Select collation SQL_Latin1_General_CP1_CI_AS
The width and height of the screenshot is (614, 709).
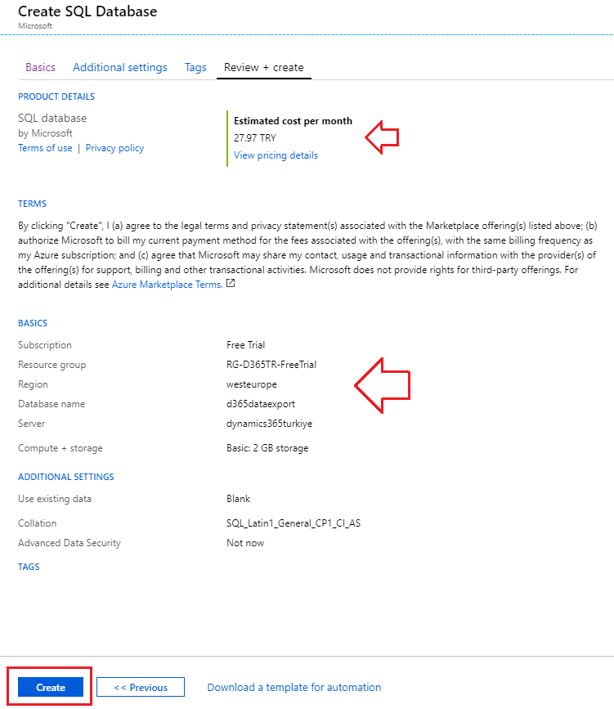pyautogui.click(x=294, y=523)
